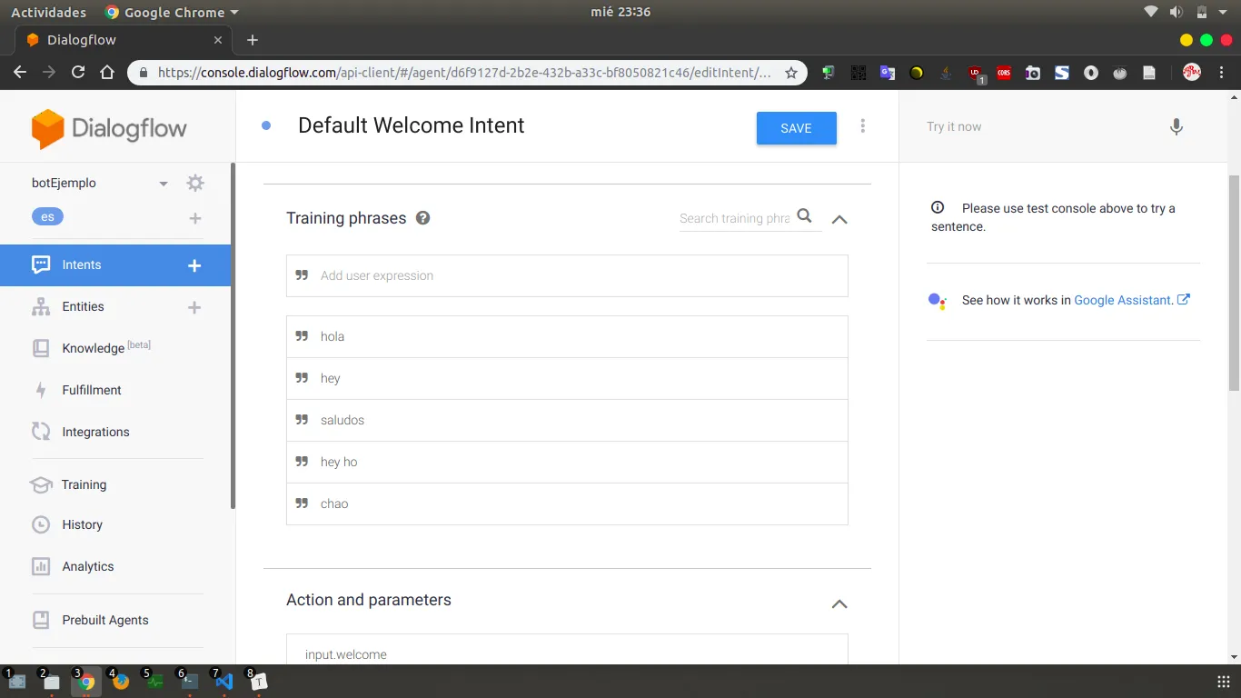
Task: Open the Actividades menu
Action: (48, 12)
